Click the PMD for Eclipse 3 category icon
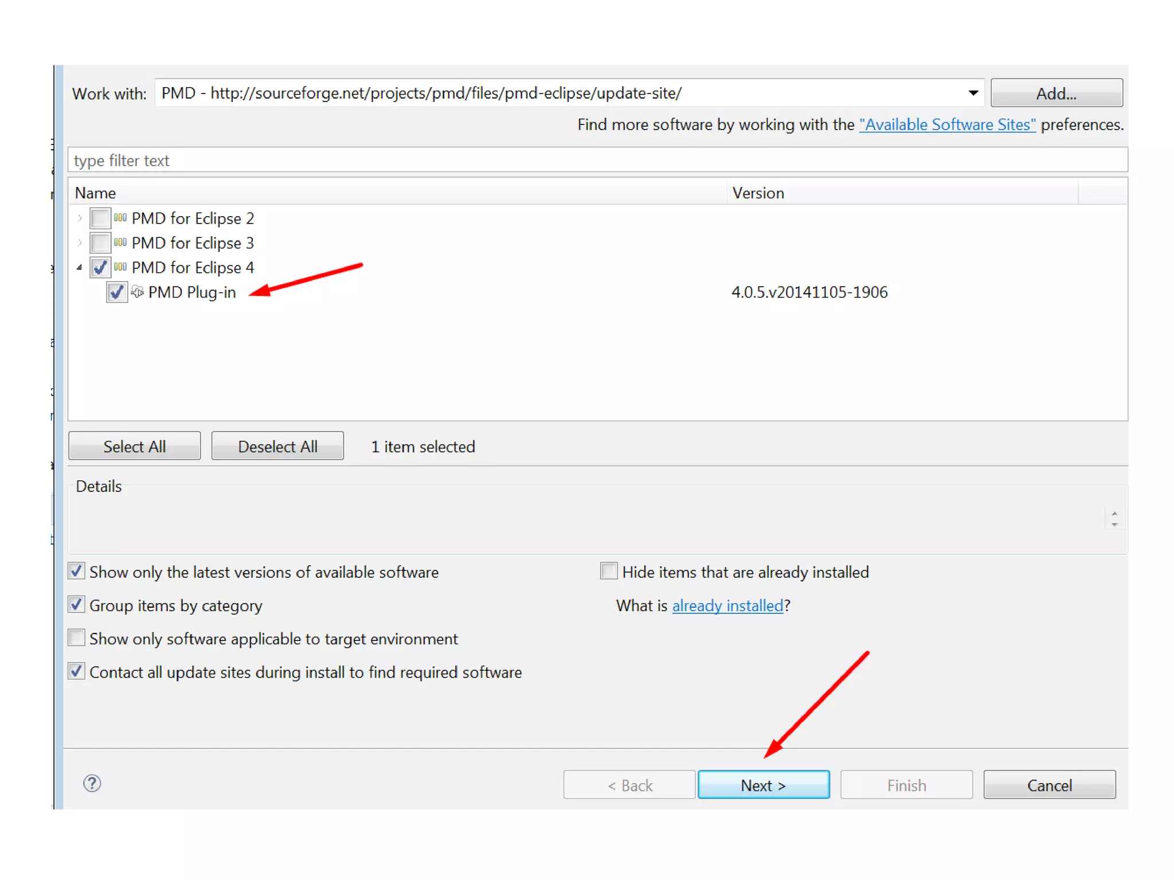Screen dimensions: 1174x880 [120, 243]
